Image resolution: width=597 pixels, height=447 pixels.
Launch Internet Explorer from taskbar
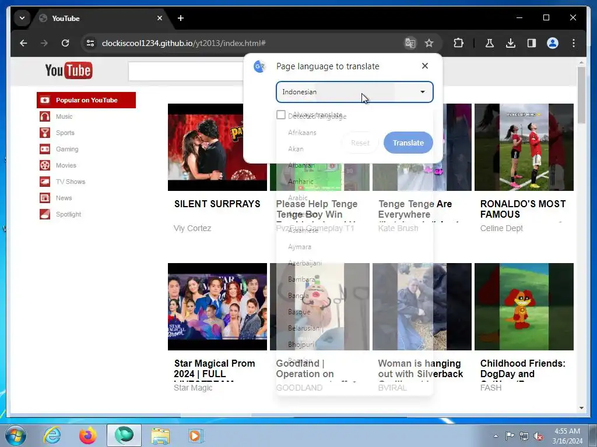point(52,435)
